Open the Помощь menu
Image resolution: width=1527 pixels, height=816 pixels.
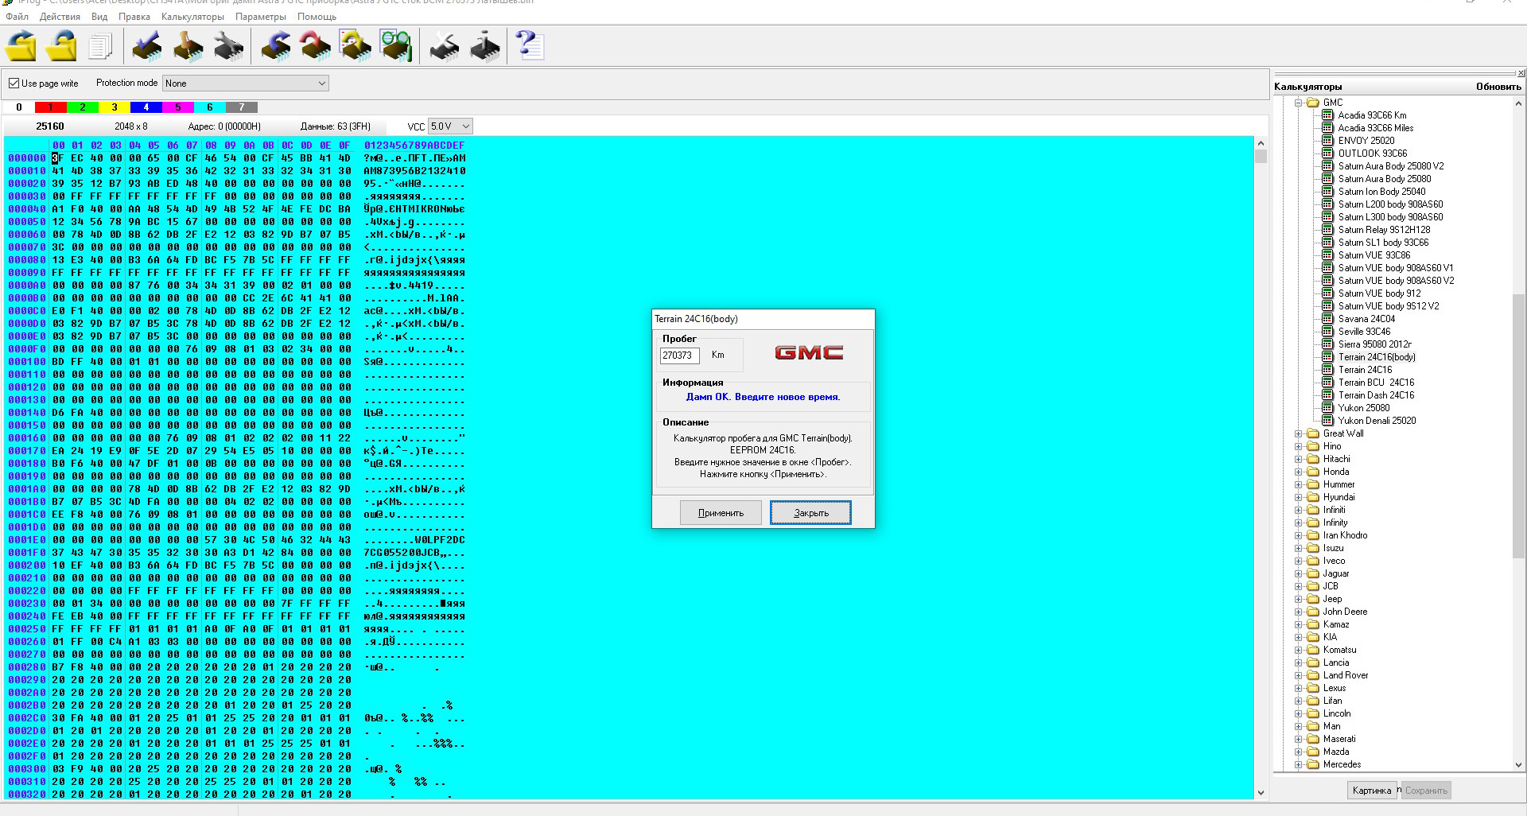(x=317, y=17)
